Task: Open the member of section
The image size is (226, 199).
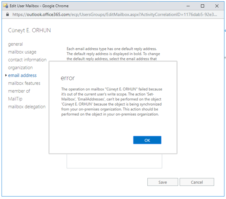Action: tap(19, 91)
